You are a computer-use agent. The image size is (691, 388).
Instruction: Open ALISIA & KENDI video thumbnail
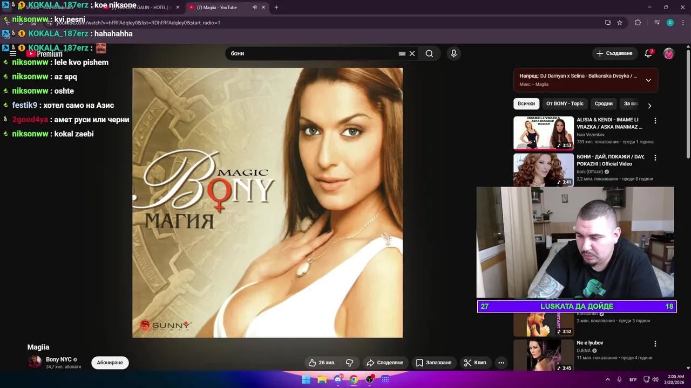pos(543,133)
